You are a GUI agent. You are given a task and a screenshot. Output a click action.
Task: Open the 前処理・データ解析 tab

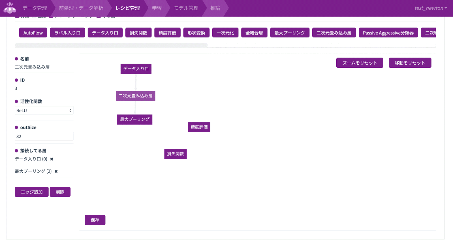tap(81, 8)
